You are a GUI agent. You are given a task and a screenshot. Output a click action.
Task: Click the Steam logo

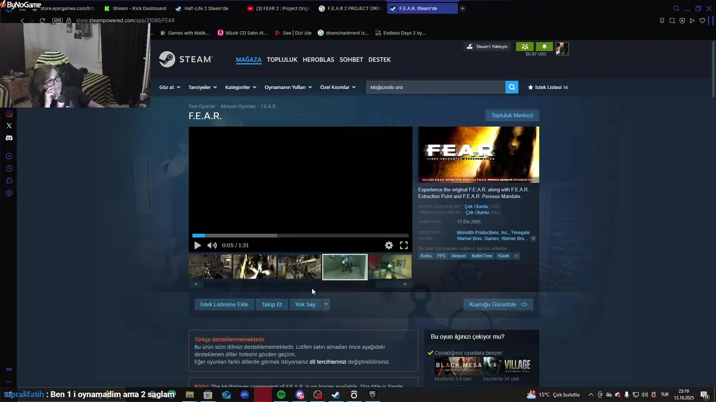click(186, 59)
